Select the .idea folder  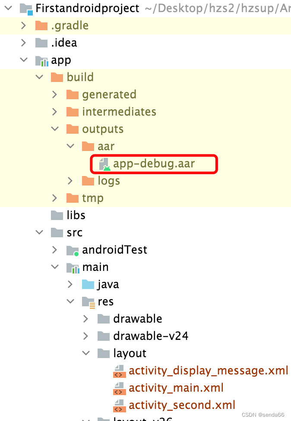click(64, 43)
